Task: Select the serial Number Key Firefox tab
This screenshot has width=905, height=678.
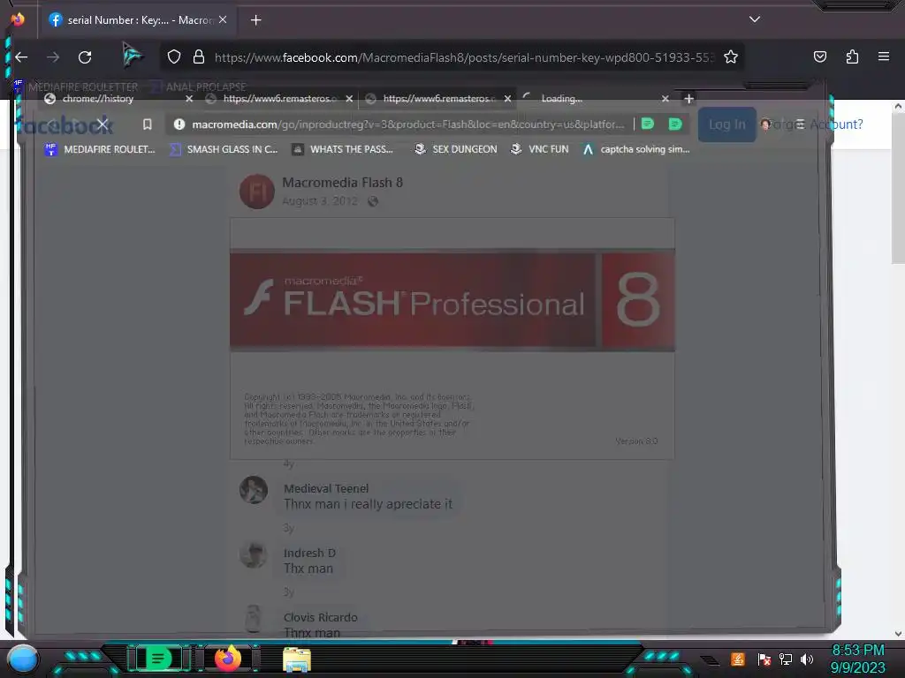Action: pyautogui.click(x=138, y=20)
